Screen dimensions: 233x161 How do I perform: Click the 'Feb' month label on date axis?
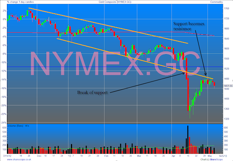(x=106, y=156)
